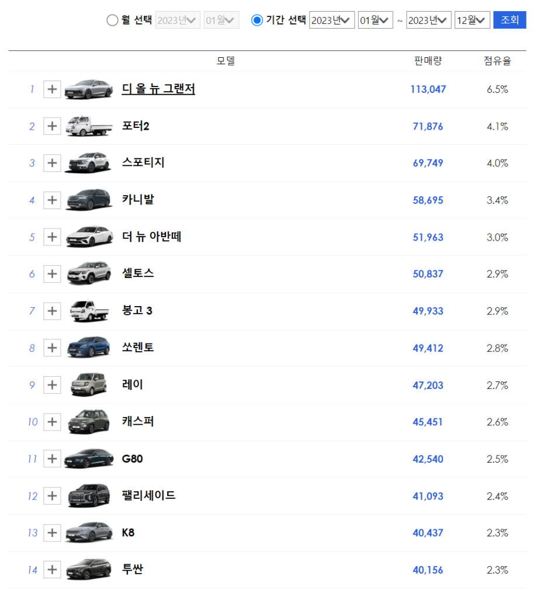Expand the K8 row plus button

[x=53, y=532]
